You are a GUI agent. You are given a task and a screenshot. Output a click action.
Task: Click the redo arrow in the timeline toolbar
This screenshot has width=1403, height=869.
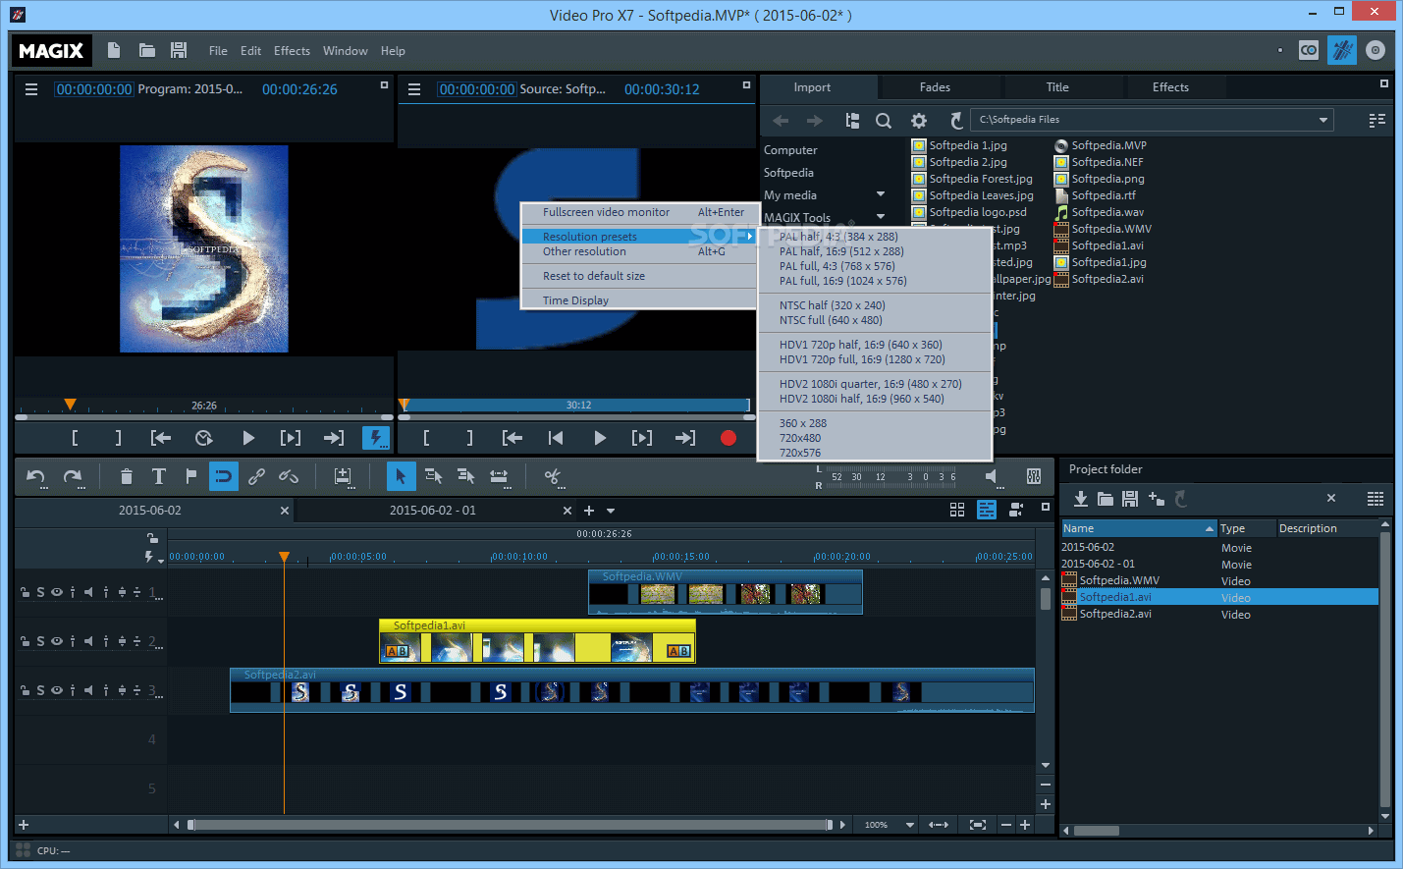coord(73,476)
